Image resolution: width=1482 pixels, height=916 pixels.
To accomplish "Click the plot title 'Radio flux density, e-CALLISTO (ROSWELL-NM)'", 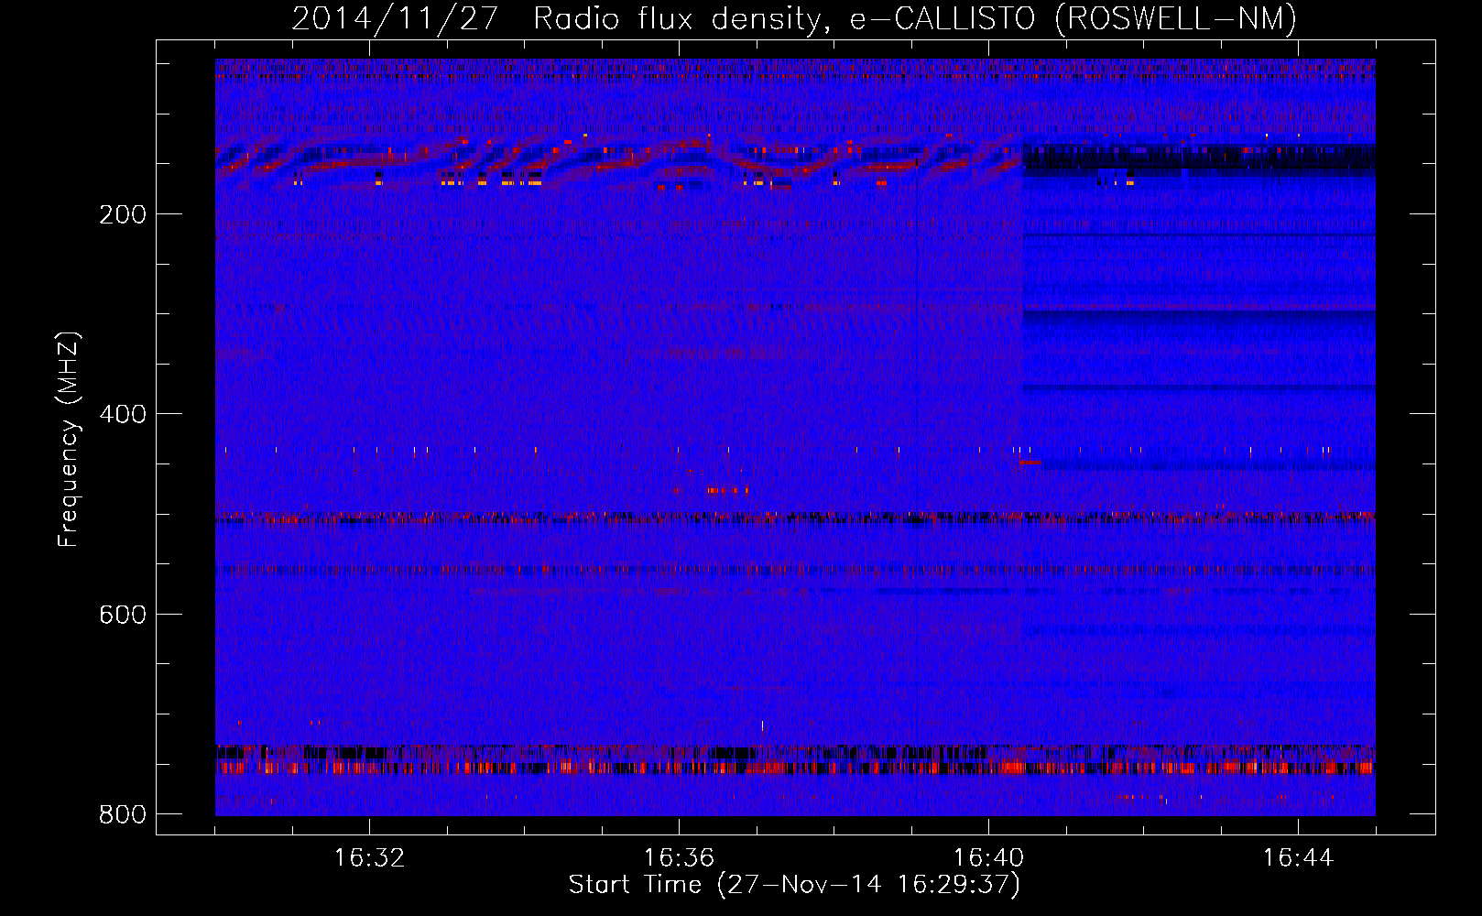I will coord(915,19).
